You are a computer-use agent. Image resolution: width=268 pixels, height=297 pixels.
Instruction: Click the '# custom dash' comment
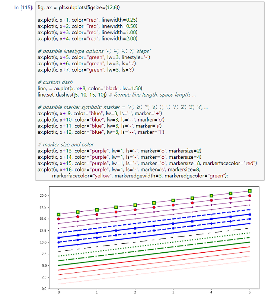(55, 82)
